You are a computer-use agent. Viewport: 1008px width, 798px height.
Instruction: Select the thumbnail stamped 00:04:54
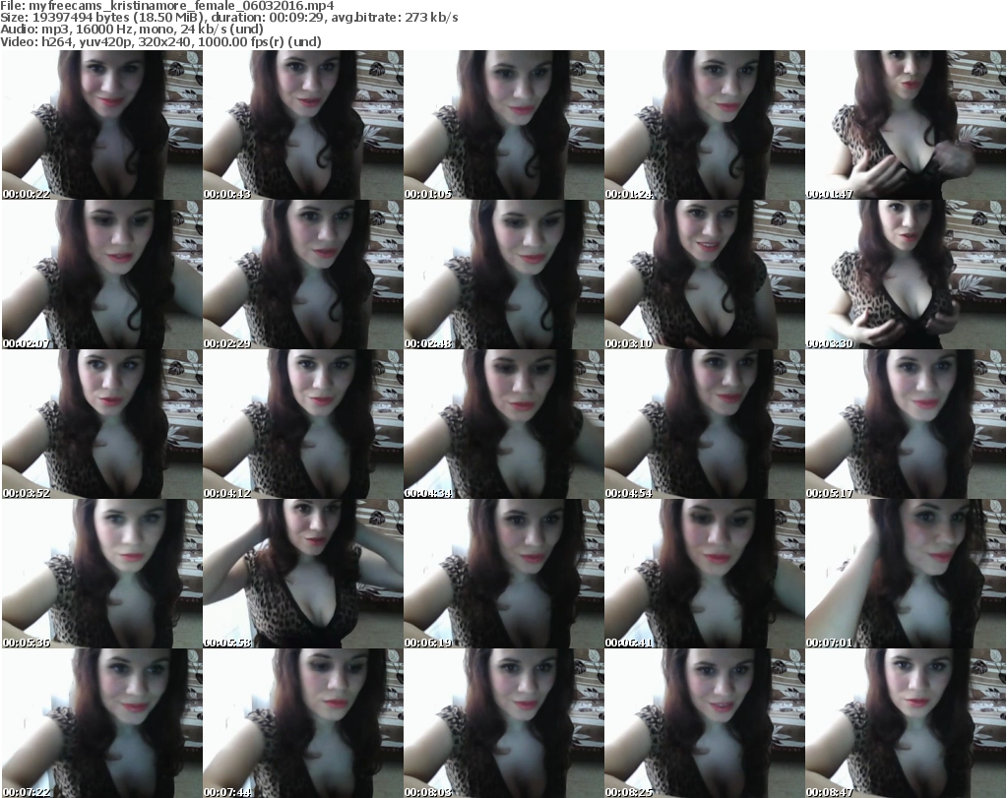705,424
